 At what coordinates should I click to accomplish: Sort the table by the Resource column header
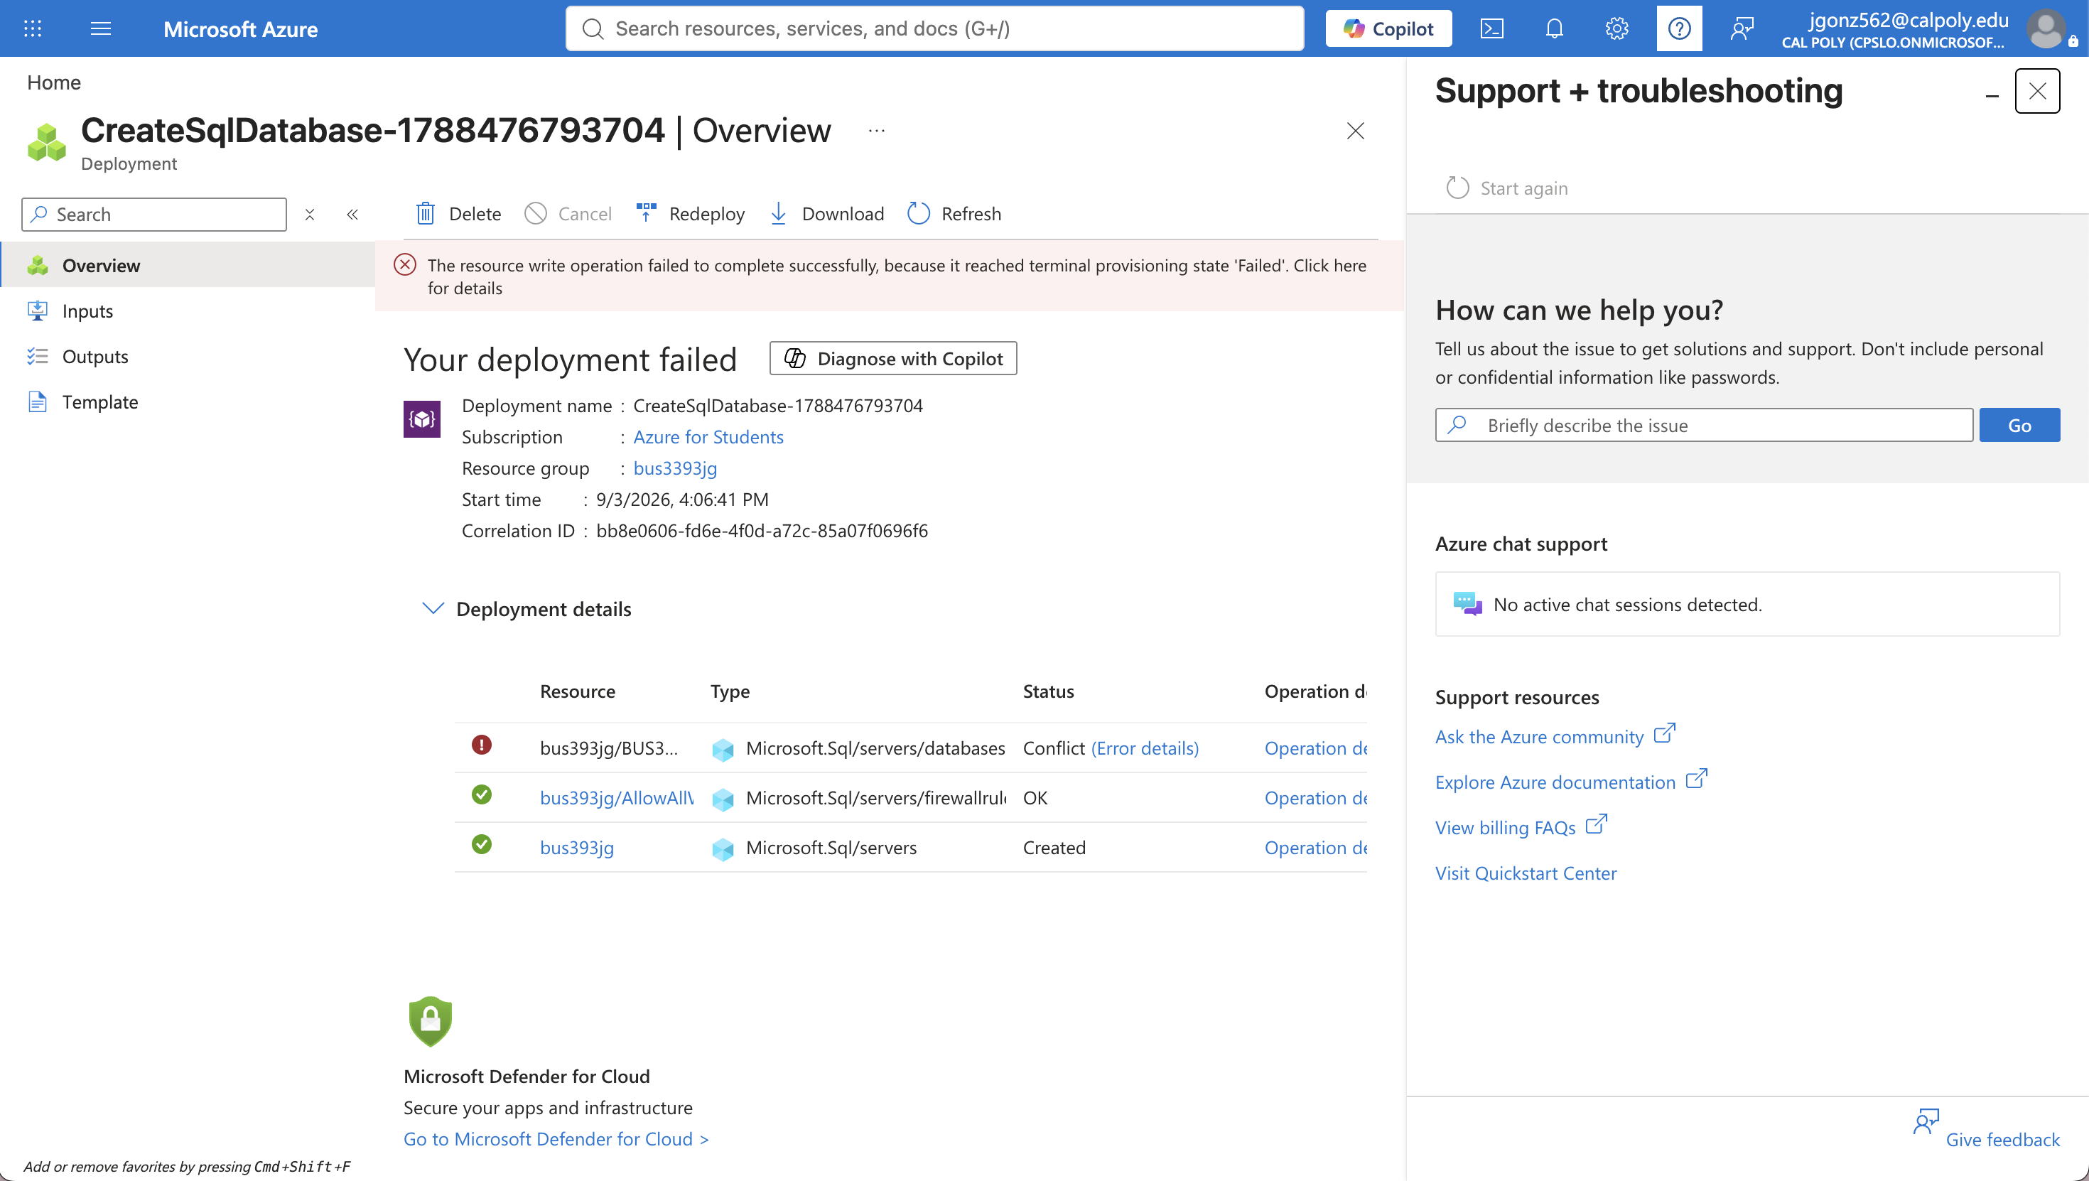[578, 691]
